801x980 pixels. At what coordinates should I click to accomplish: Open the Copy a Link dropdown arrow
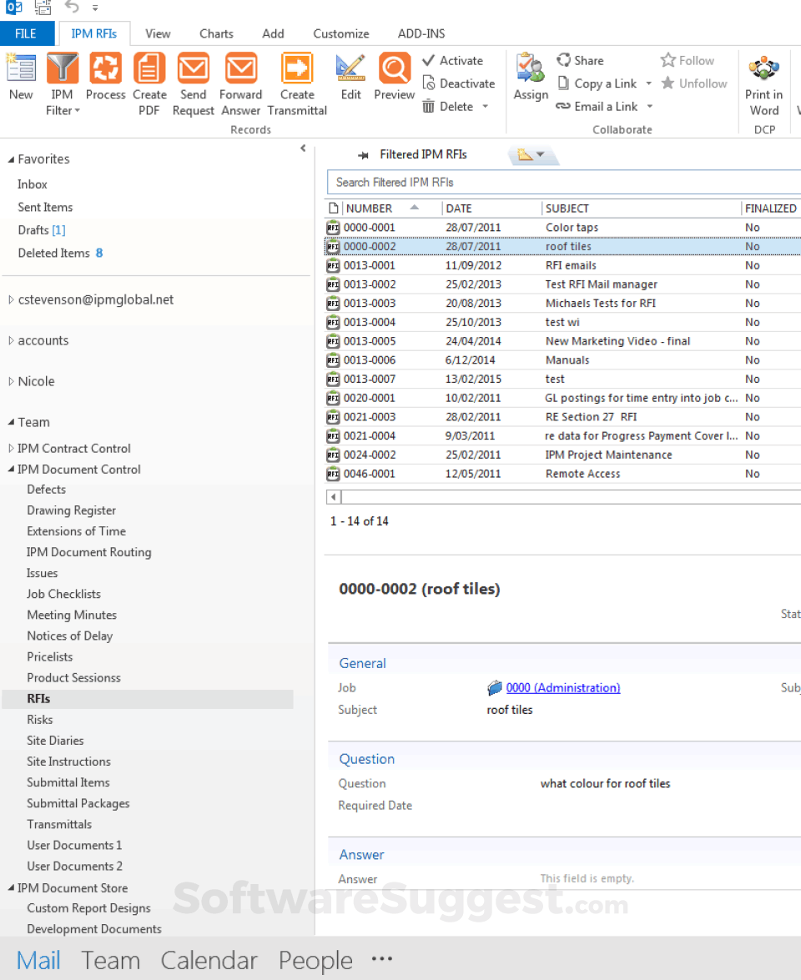pos(648,83)
